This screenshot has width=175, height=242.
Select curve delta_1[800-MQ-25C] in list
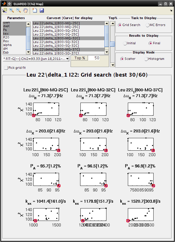click(69, 23)
